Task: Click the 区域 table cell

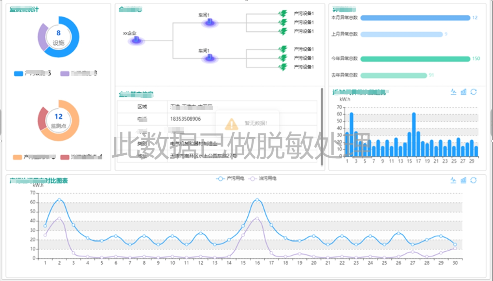Action: pyautogui.click(x=142, y=107)
